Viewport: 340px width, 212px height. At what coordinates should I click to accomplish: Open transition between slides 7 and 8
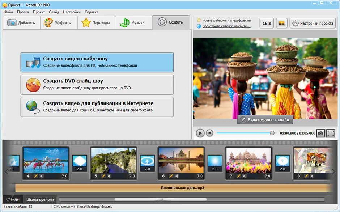pyautogui.click(x=282, y=163)
